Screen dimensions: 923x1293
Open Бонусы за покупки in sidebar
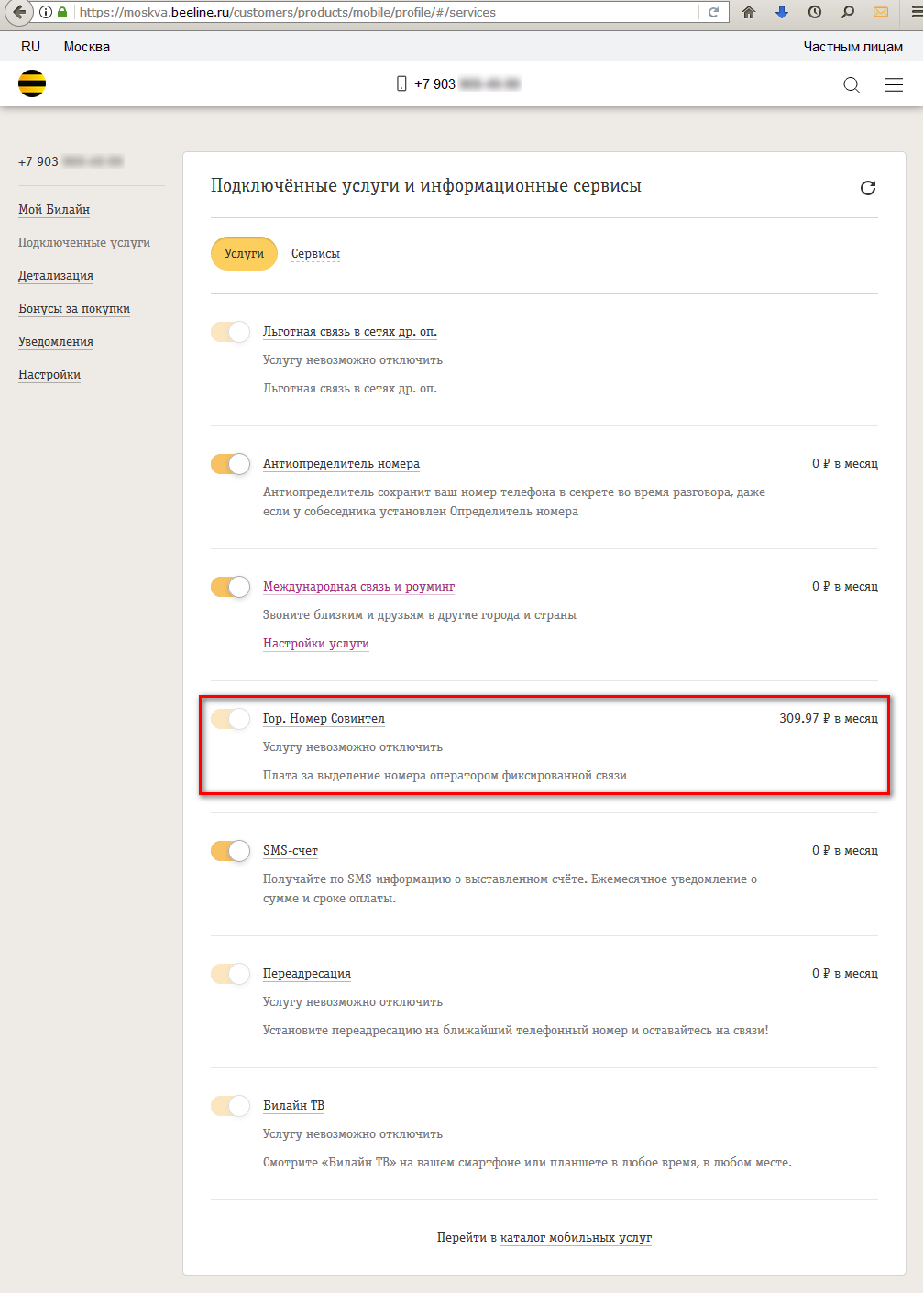tap(74, 309)
